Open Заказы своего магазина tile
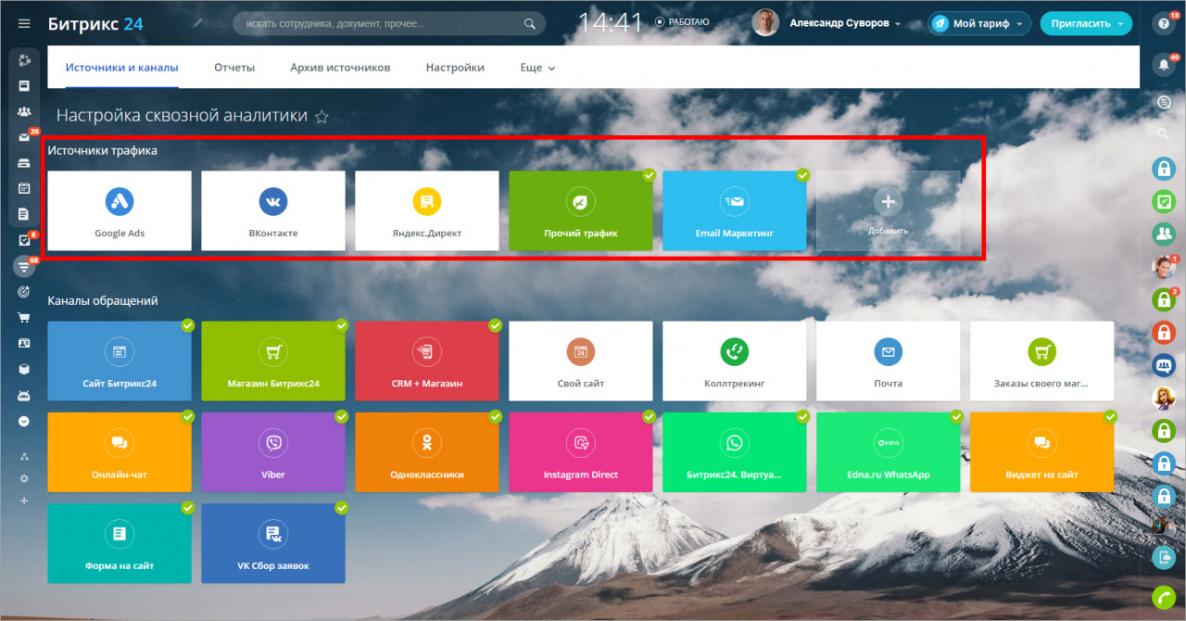This screenshot has width=1186, height=621. [x=1042, y=361]
